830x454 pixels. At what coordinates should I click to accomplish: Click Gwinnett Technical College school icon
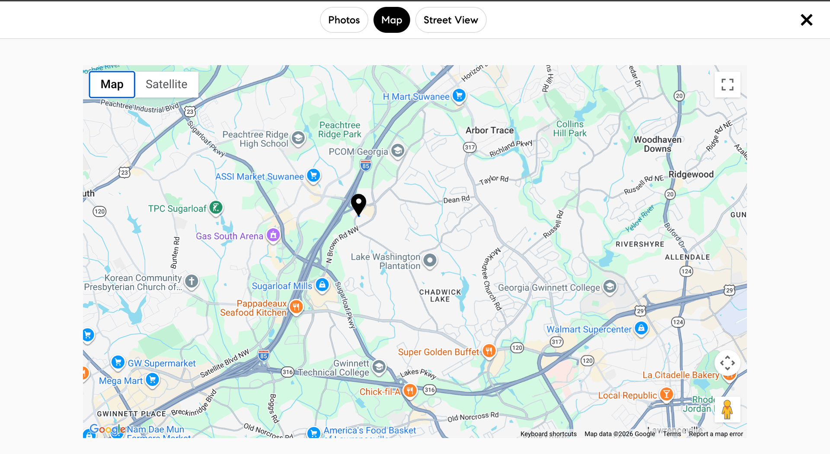379,367
